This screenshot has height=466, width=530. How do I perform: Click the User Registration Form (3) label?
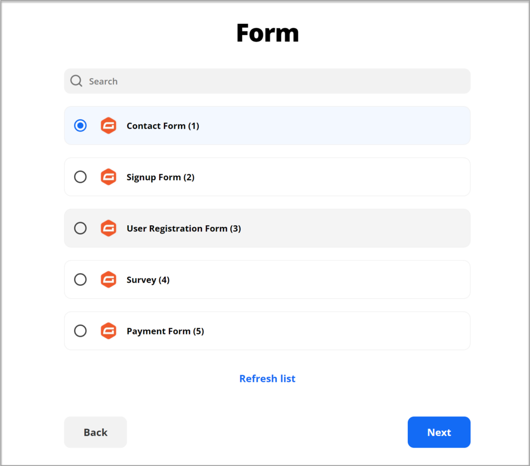(184, 229)
